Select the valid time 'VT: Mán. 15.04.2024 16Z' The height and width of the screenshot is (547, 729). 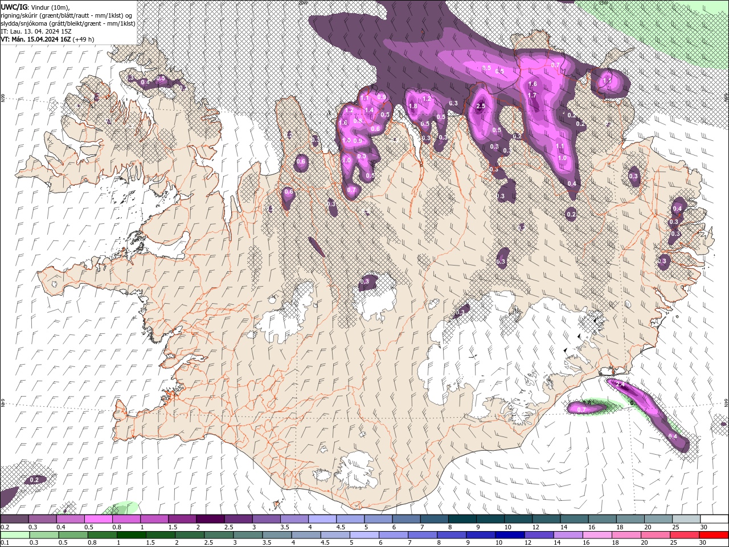[x=36, y=39]
